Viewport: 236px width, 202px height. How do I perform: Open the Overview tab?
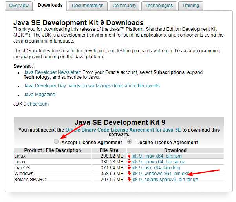click(x=19, y=6)
